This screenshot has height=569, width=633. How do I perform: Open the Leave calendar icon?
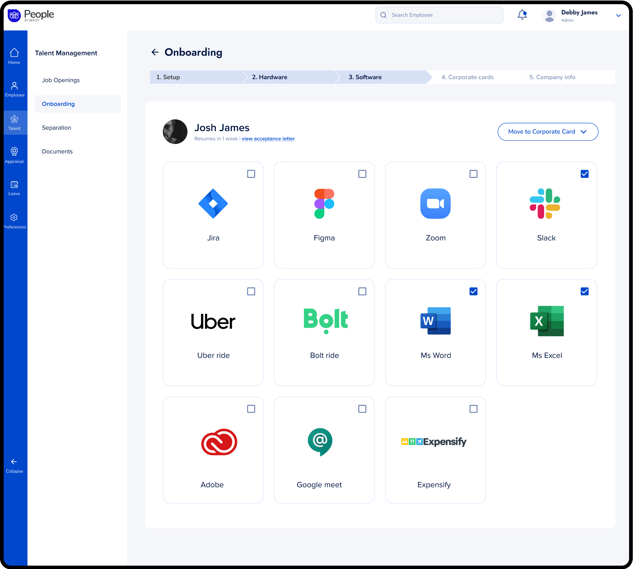point(14,188)
